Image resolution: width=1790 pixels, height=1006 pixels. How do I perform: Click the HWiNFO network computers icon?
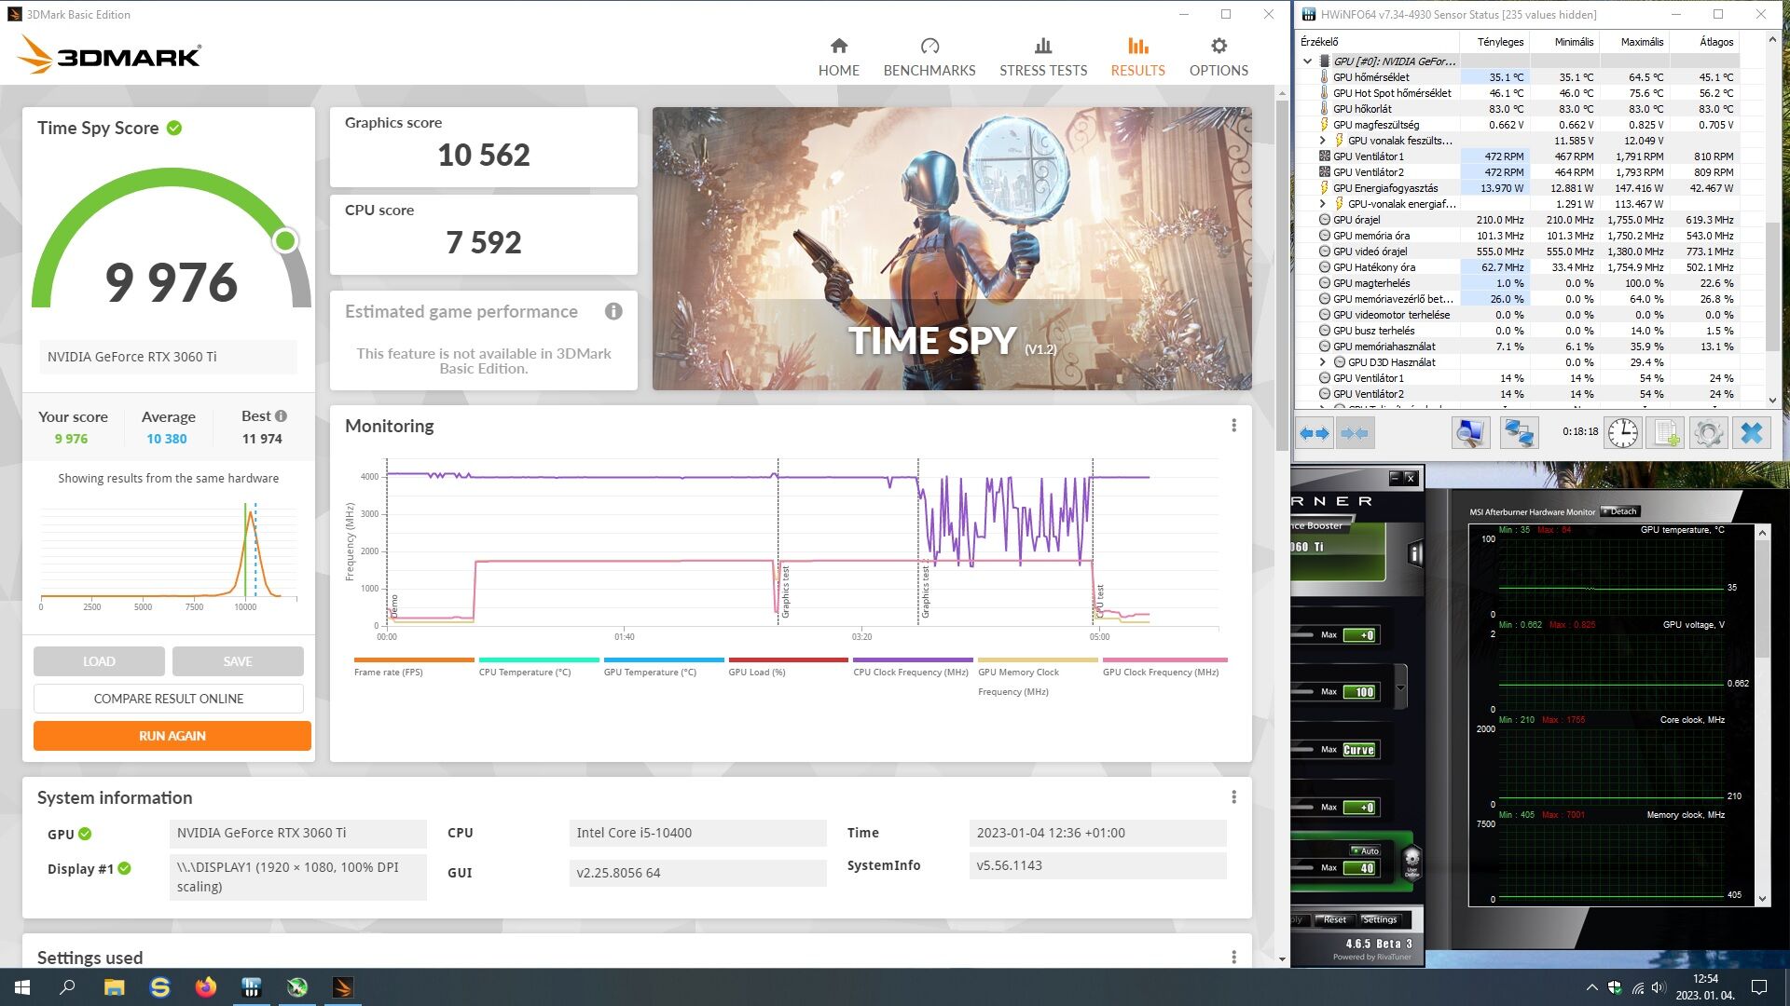[x=1518, y=433]
